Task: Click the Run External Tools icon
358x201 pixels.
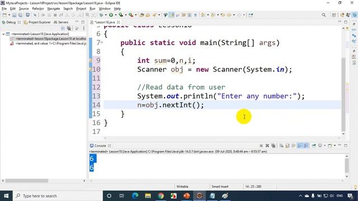Action: coord(131,15)
